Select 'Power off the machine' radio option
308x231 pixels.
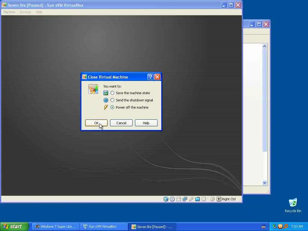coord(112,107)
